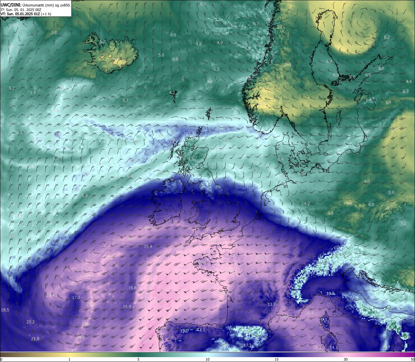Click the "UWC/DINI" title label
The image size is (415, 362).
[11, 5]
